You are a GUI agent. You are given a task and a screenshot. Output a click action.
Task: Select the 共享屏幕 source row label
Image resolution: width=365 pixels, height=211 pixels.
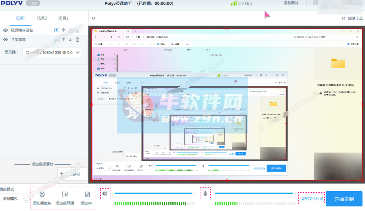coord(18,40)
